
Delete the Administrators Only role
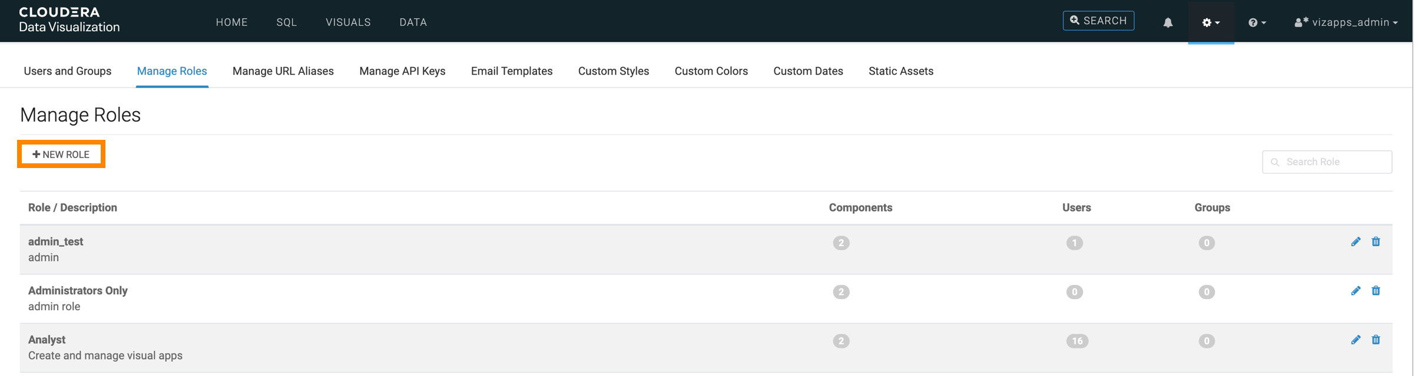coord(1376,291)
